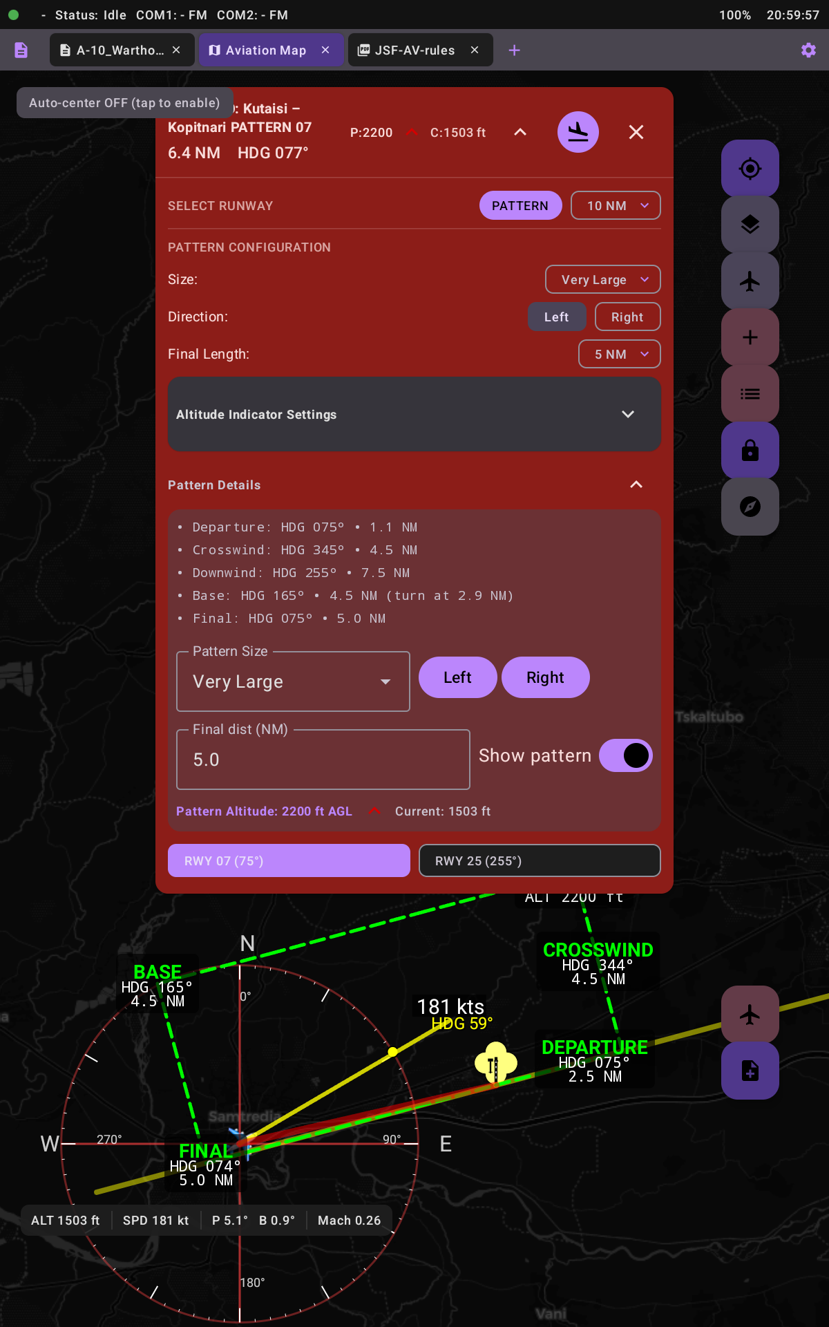Open the 10 NM range dropdown
The image size is (829, 1327).
click(x=616, y=205)
